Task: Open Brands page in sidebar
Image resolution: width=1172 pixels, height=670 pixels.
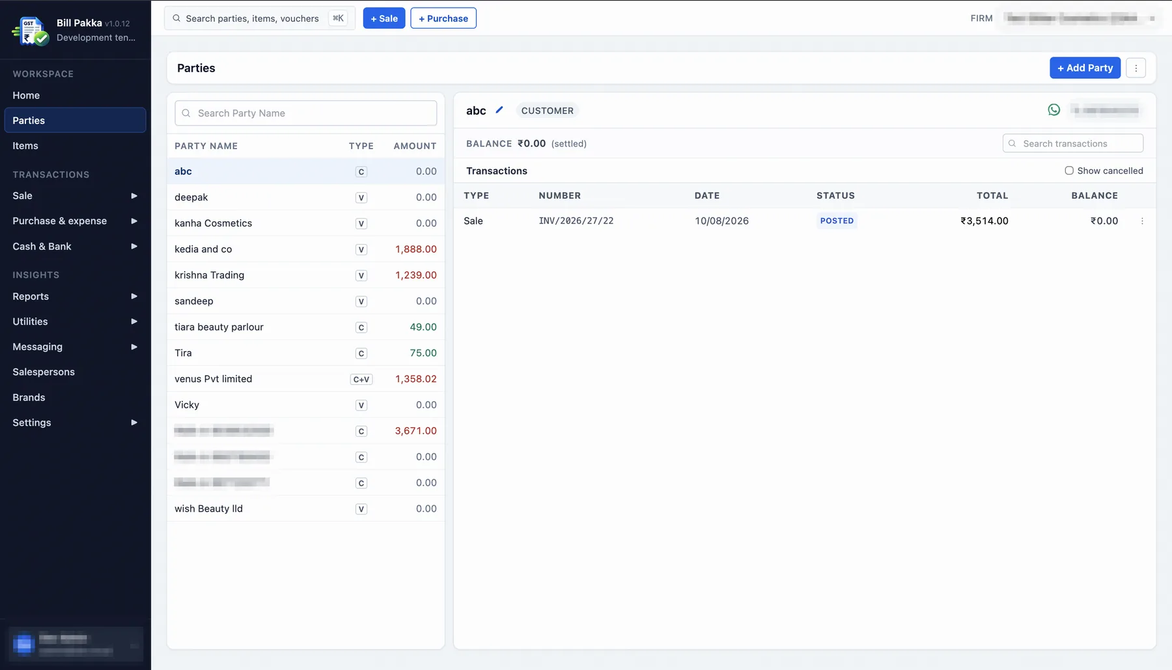Action: pos(75,397)
